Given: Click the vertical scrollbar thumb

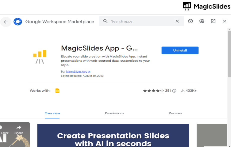Looking at the screenshot, I should [x=229, y=54].
